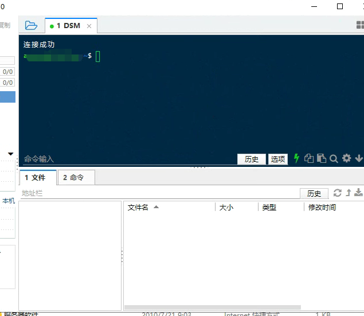Refresh the file list icon
The width and height of the screenshot is (364, 316).
(337, 193)
